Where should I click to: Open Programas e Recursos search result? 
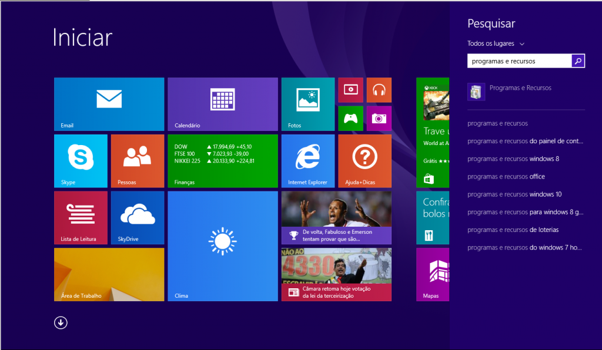[526, 92]
